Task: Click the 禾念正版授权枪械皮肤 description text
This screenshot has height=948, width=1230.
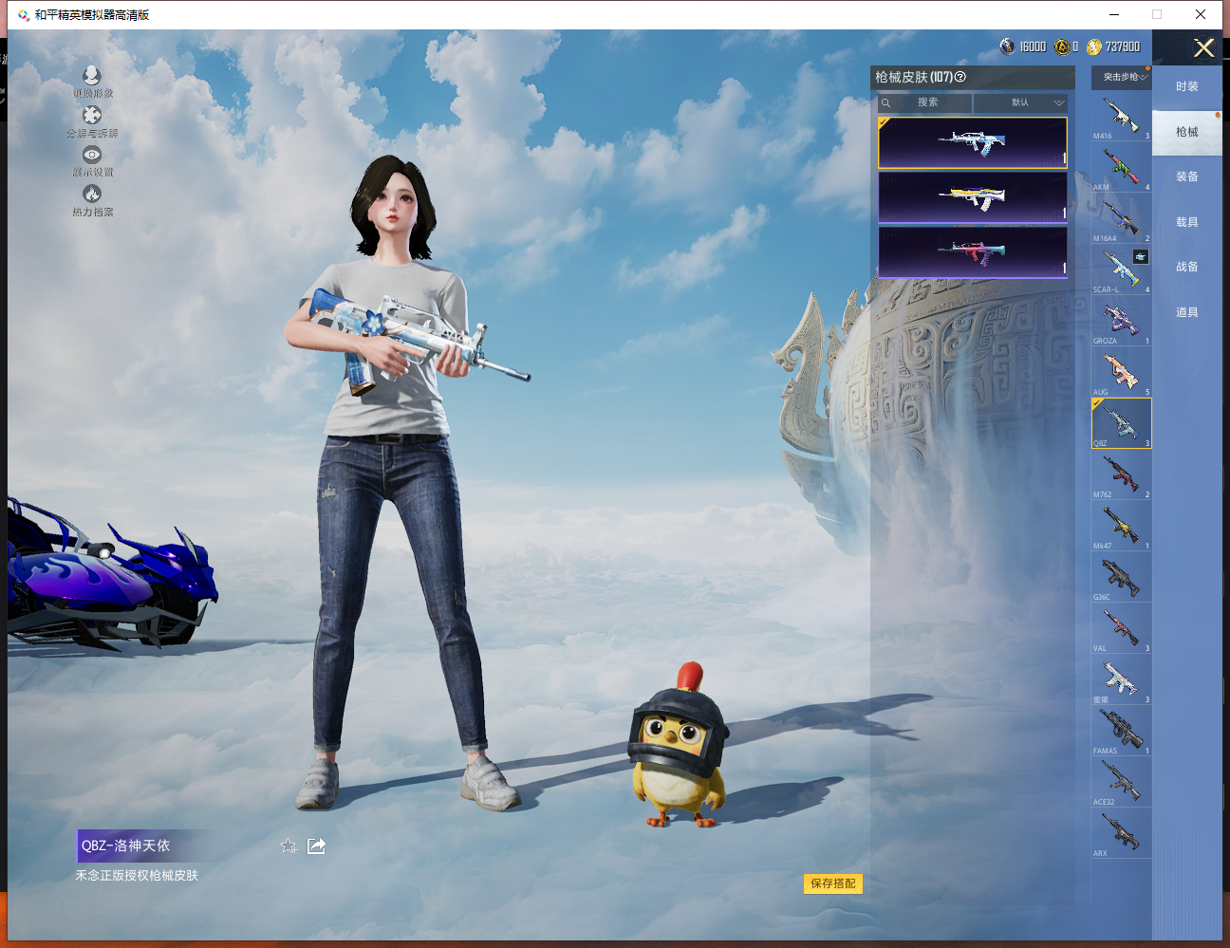Action: 137,875
